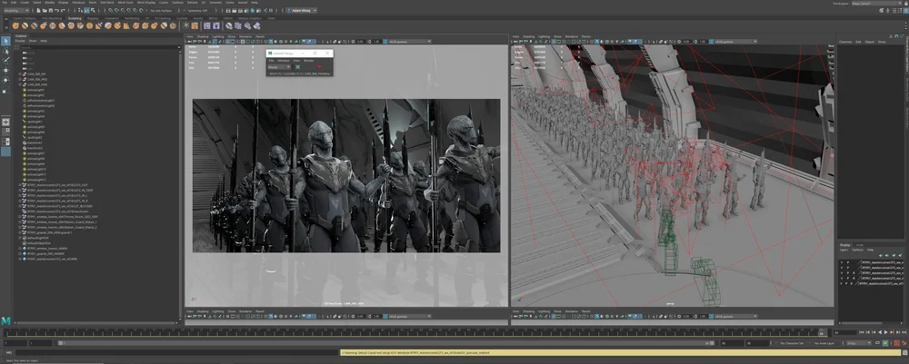Expand the CAM_006_HH node in Outliner
Screen dimensions: 909x364
click(x=19, y=74)
